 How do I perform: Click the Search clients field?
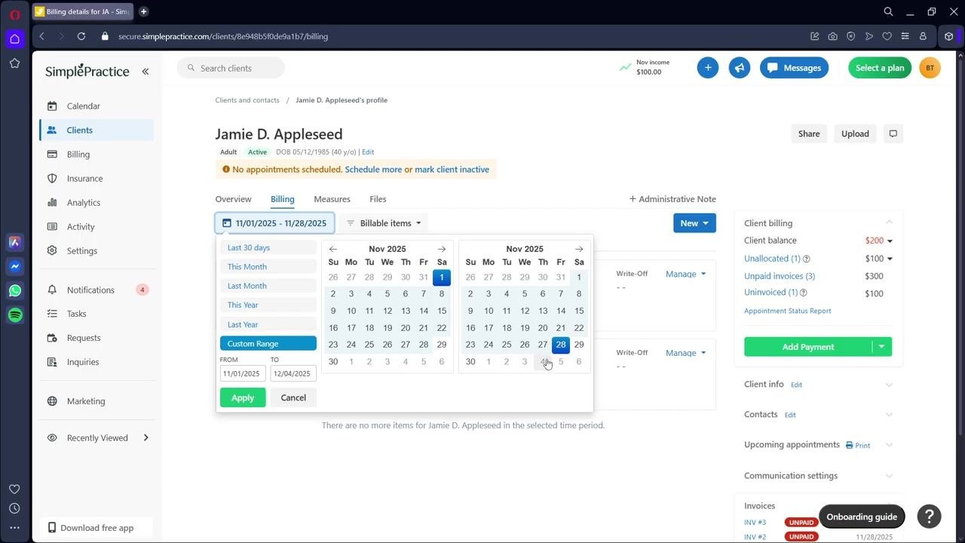point(231,68)
